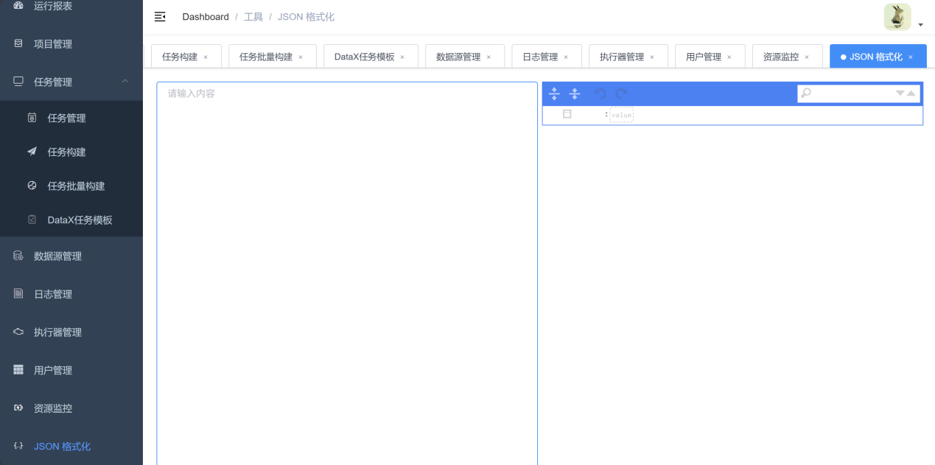Click the JSON editor node action menu icon

click(567, 114)
